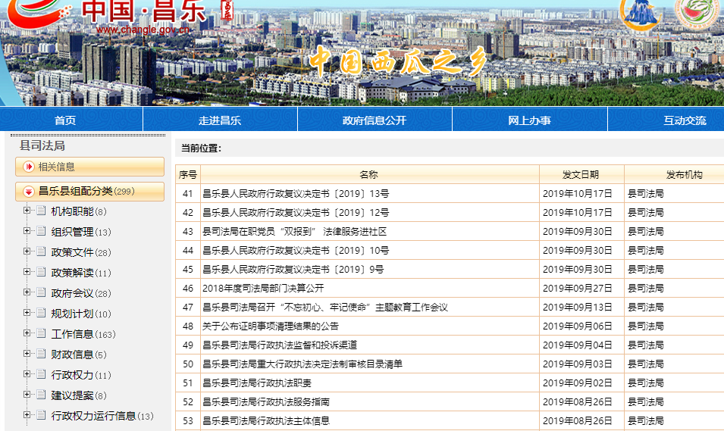Open 2018年度司法局部门决算公开 document link
This screenshot has height=431, width=724.
[263, 288]
